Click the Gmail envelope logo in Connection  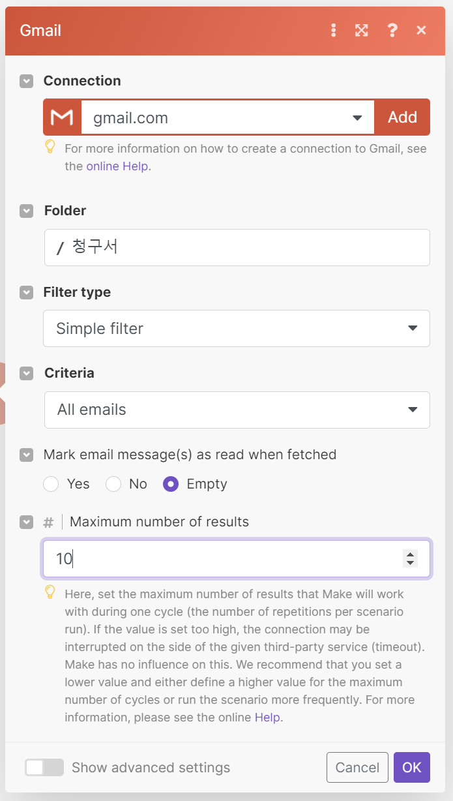[x=62, y=117]
